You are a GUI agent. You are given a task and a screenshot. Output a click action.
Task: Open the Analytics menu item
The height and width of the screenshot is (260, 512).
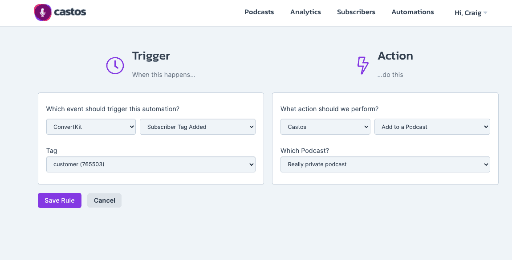(x=305, y=12)
